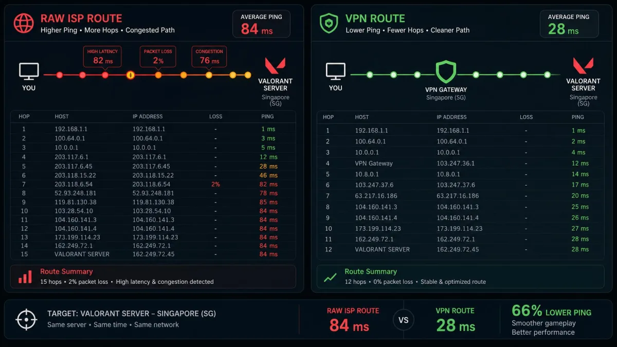Image resolution: width=617 pixels, height=347 pixels.
Task: Click the 84 ms value under bottom RAW ISP ROUTE
Action: click(x=349, y=325)
